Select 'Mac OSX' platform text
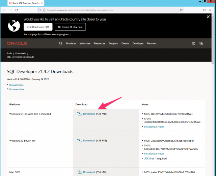The height and width of the screenshot is (176, 216). (15, 172)
